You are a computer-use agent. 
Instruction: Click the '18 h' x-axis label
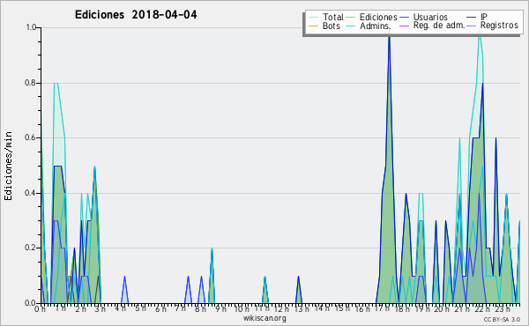[x=402, y=308]
